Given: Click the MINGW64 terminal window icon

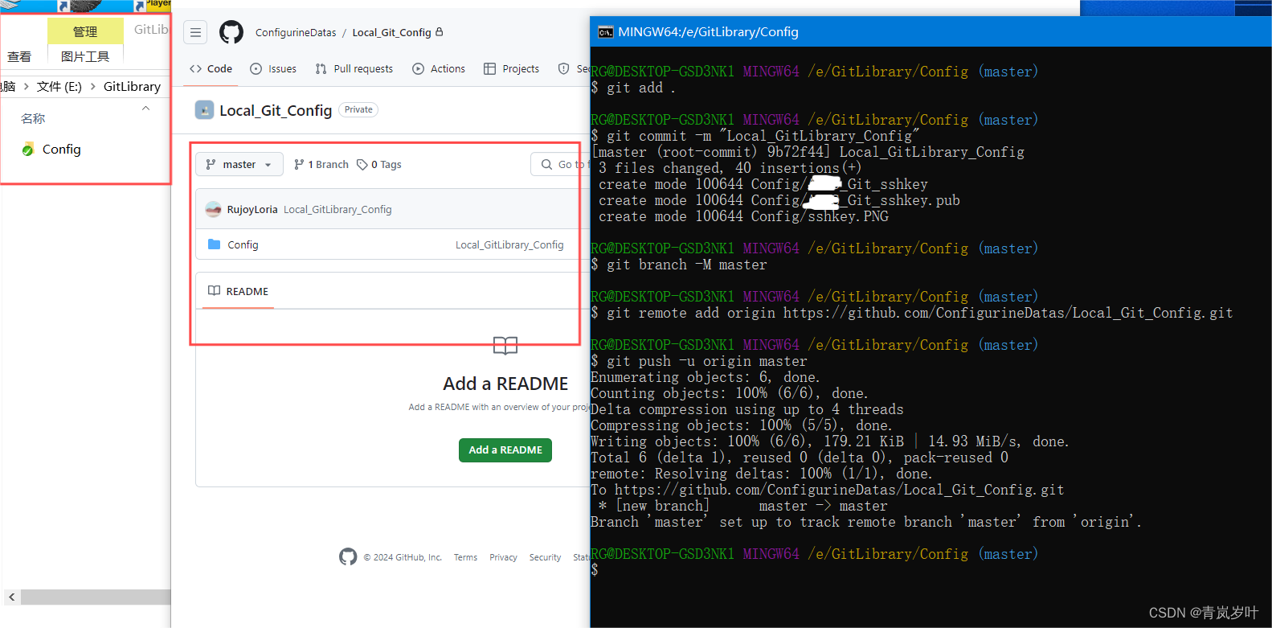Looking at the screenshot, I should point(606,32).
